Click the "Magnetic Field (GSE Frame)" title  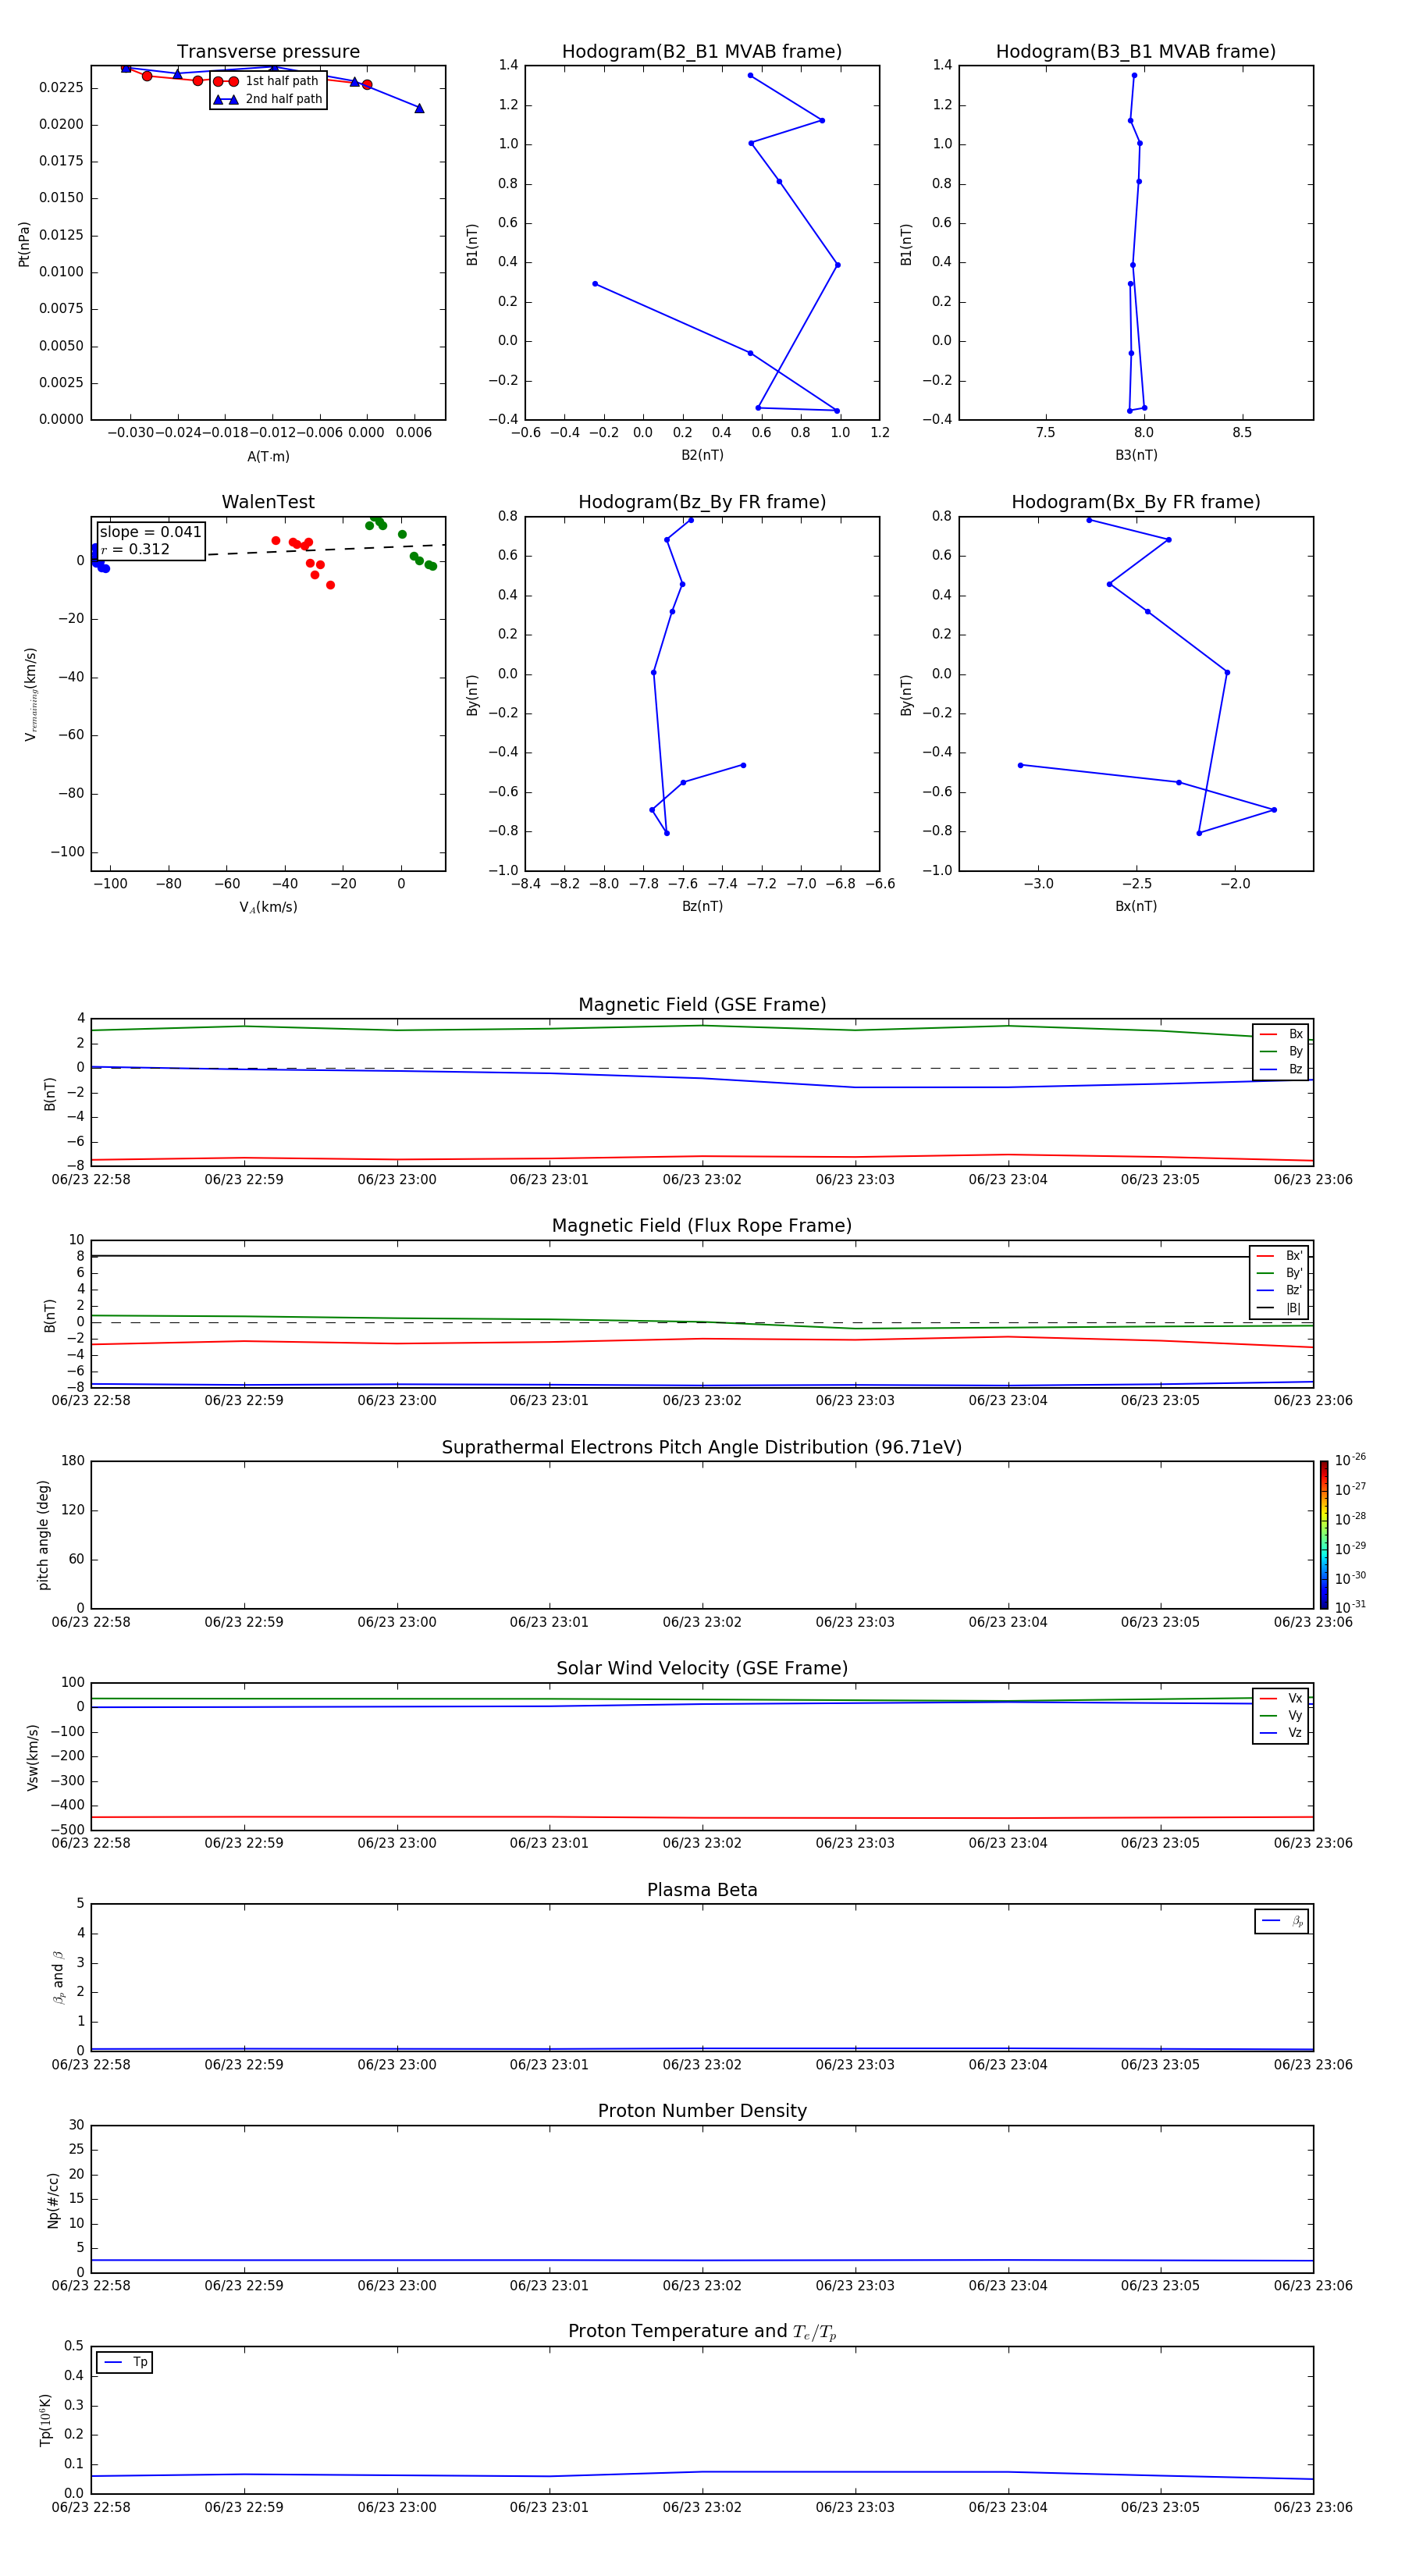click(702, 1005)
